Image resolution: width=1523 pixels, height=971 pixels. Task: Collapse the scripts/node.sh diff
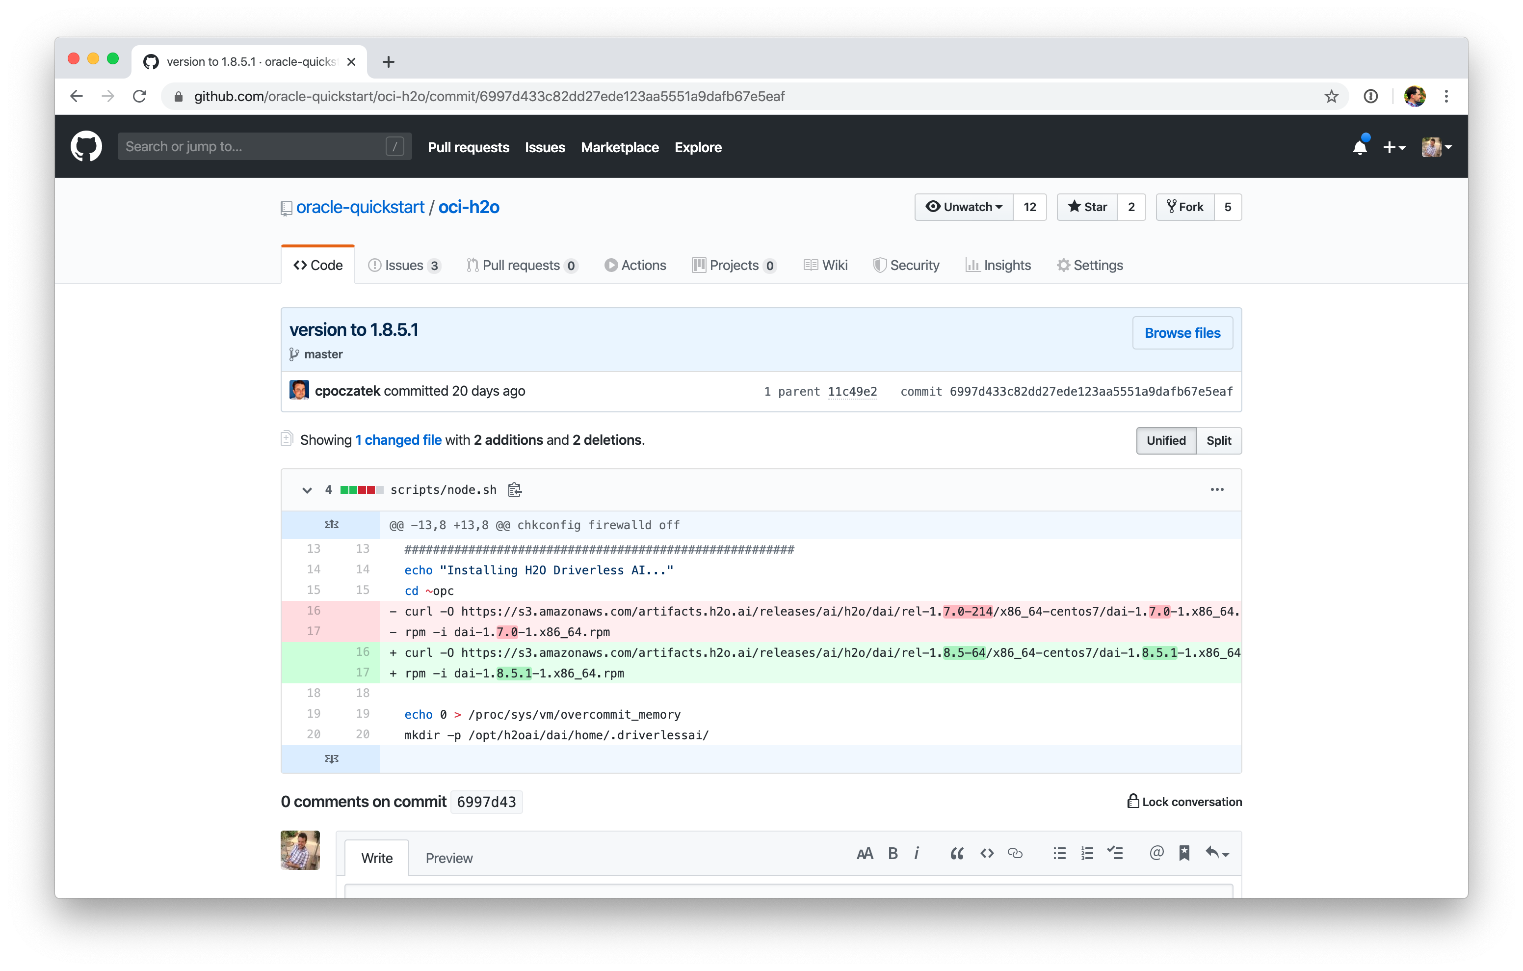point(307,489)
